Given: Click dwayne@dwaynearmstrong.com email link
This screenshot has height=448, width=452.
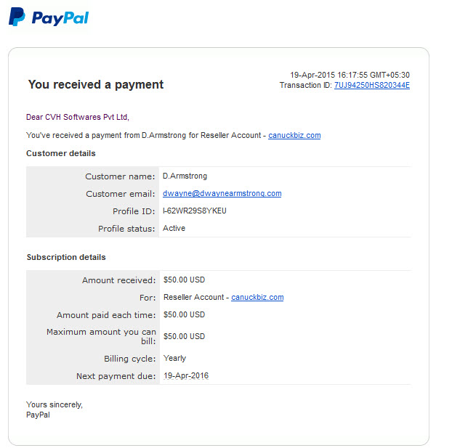Looking at the screenshot, I should click(222, 193).
